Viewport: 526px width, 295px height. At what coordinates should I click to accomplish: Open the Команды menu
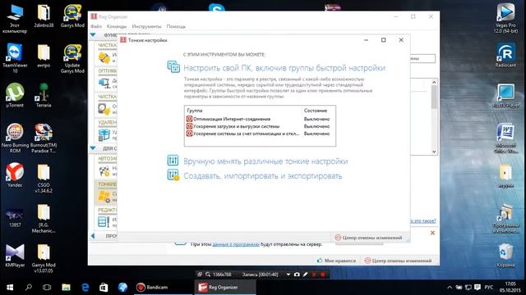tap(117, 26)
